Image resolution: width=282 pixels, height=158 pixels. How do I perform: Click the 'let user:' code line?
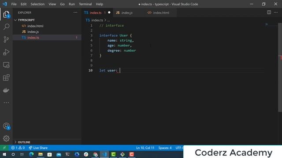(108, 70)
